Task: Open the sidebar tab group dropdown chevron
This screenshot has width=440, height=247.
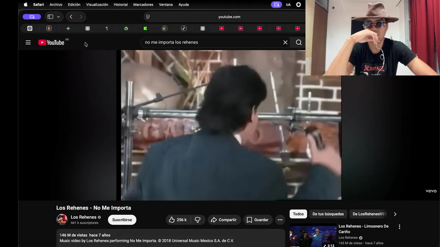Action: point(58,16)
